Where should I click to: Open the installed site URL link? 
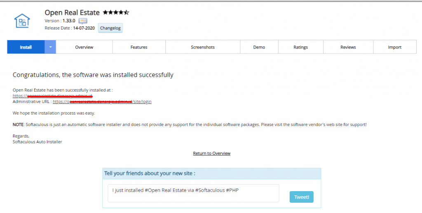[x=52, y=96]
